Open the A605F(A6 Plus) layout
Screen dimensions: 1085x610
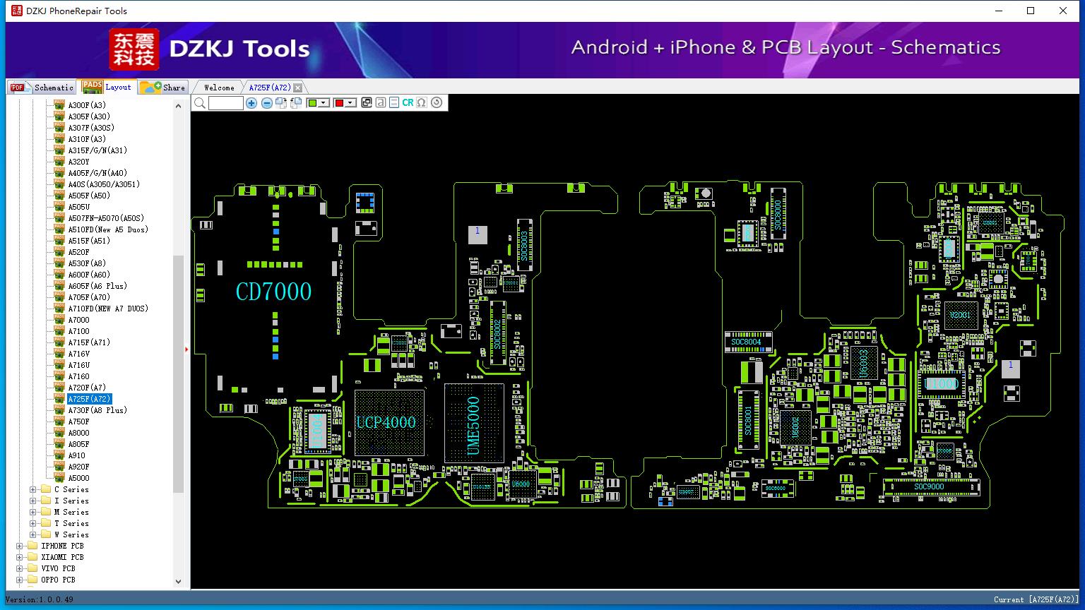[x=97, y=286]
